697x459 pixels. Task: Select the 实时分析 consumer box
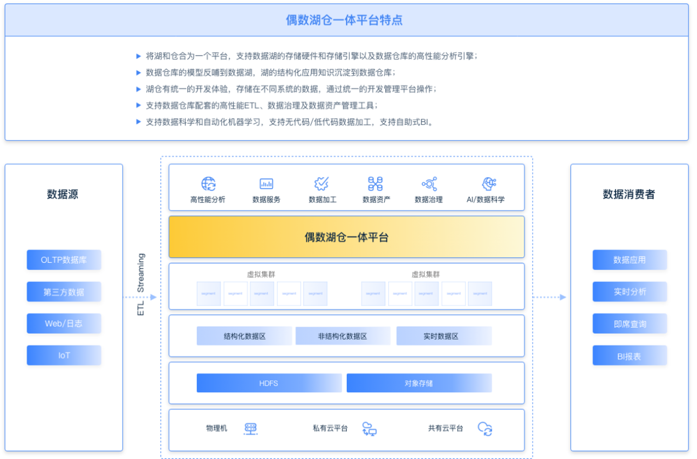click(x=630, y=292)
